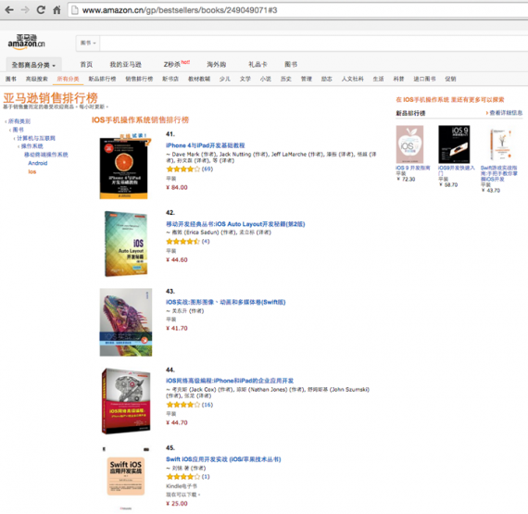Click the search input field
The image size is (528, 514).
(313, 44)
